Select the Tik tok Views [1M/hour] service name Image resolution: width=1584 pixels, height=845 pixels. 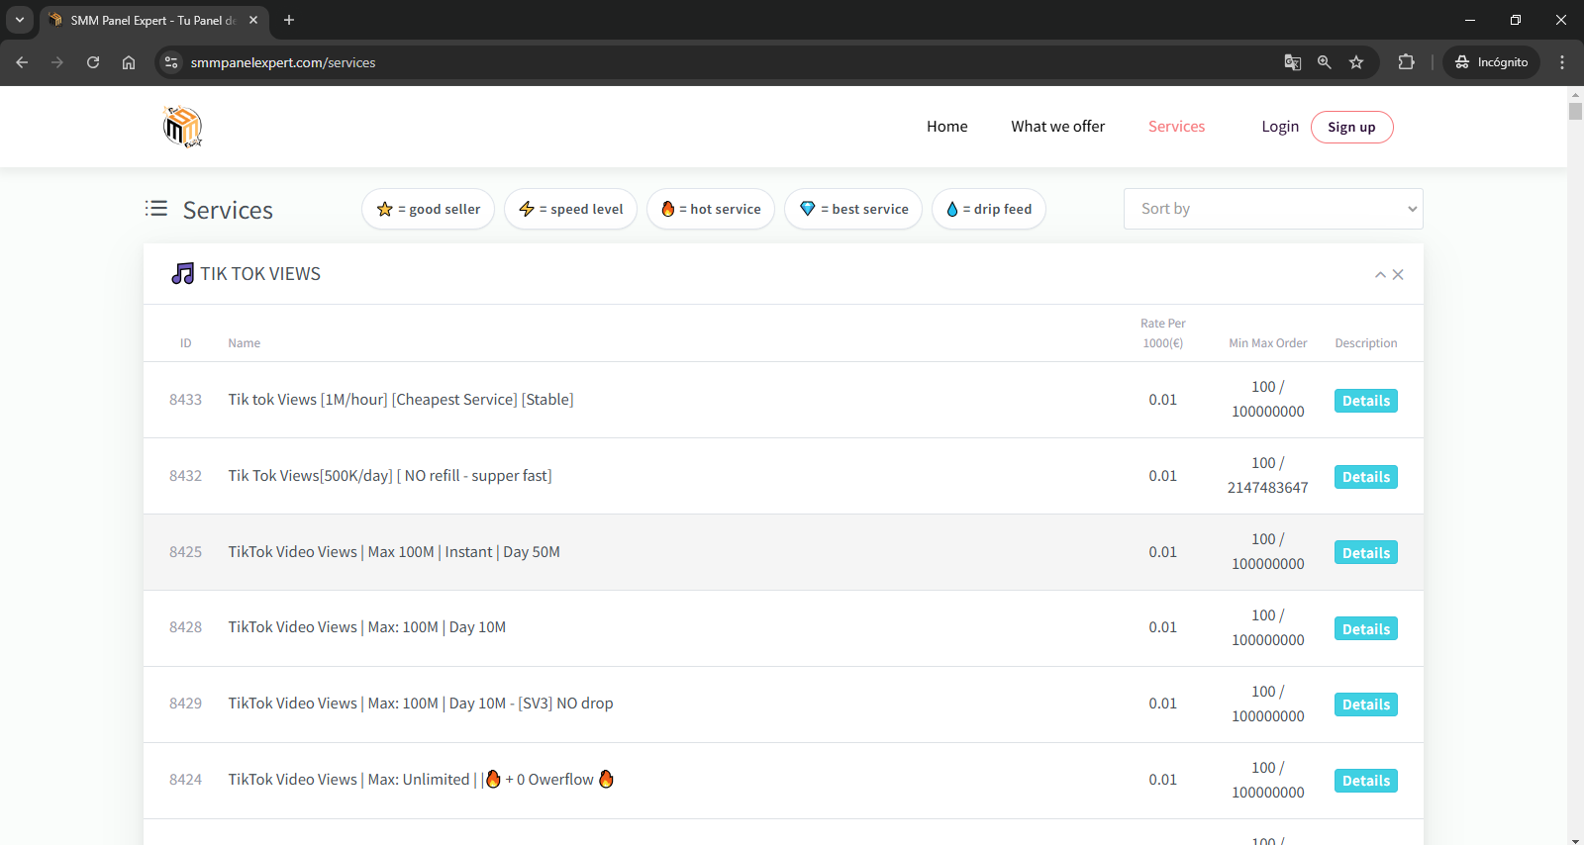pos(401,400)
